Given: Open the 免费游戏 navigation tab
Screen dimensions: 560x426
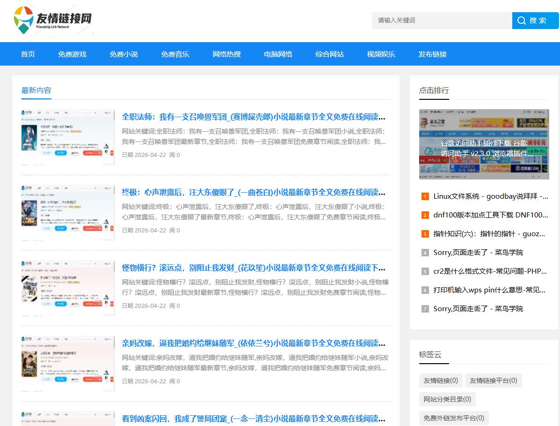Looking at the screenshot, I should point(72,54).
